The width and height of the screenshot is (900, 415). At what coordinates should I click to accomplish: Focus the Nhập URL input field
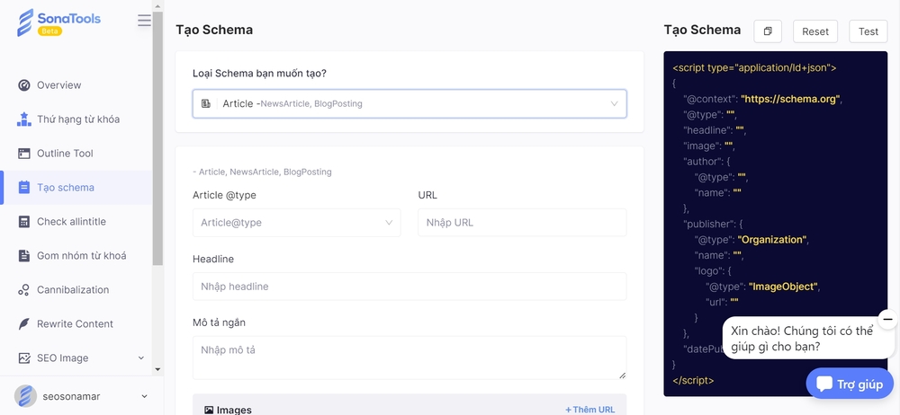pyautogui.click(x=522, y=223)
